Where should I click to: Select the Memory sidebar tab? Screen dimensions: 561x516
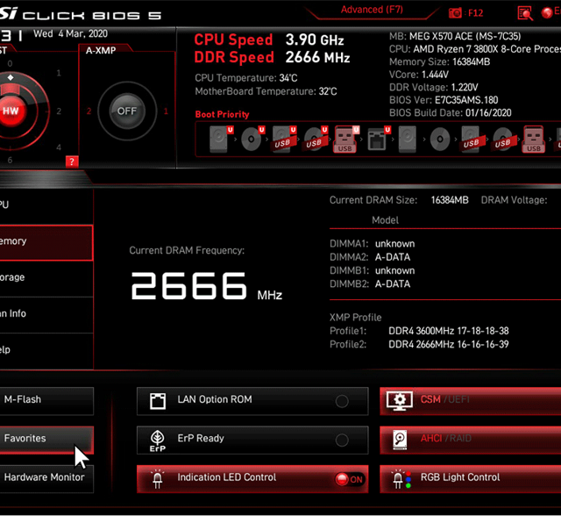tap(46, 242)
